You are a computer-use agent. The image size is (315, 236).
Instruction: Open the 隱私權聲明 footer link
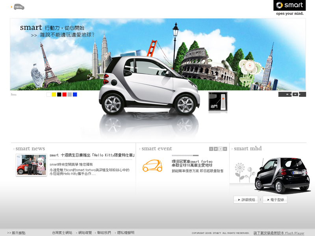tap(126, 232)
